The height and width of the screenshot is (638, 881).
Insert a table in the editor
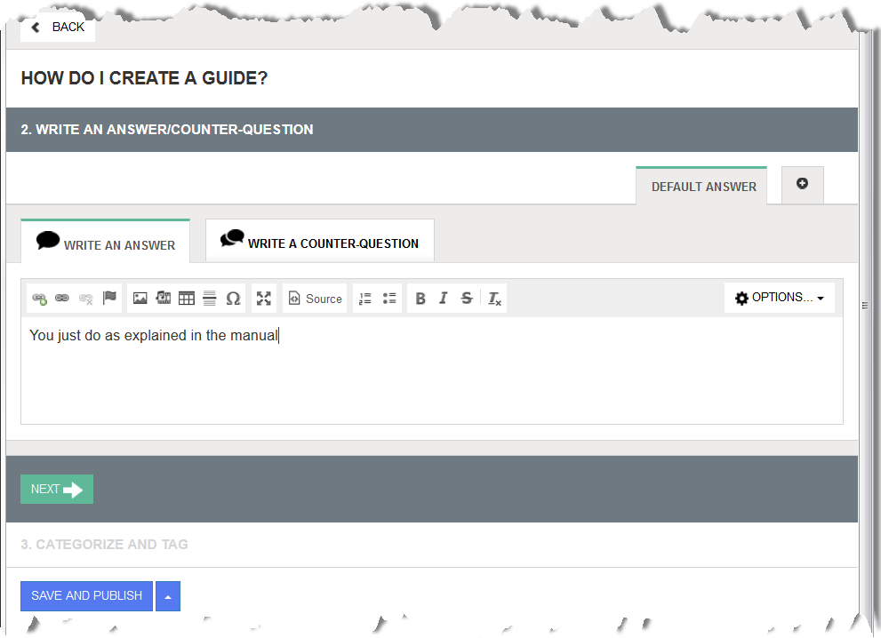(186, 298)
